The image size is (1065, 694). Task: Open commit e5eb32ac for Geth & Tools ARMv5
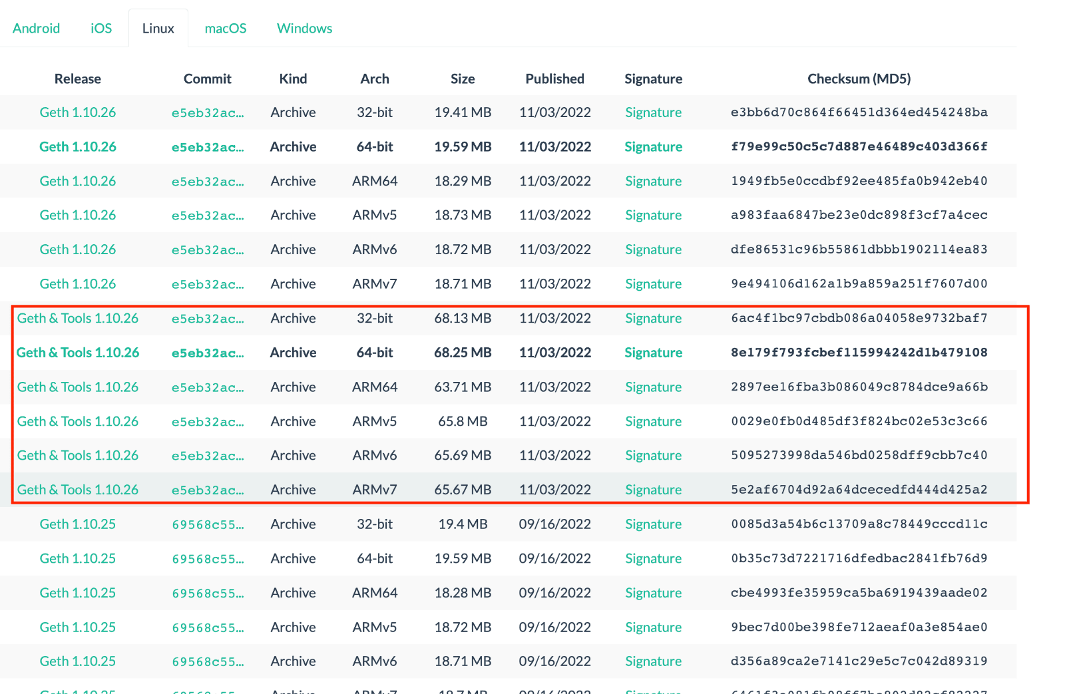208,422
